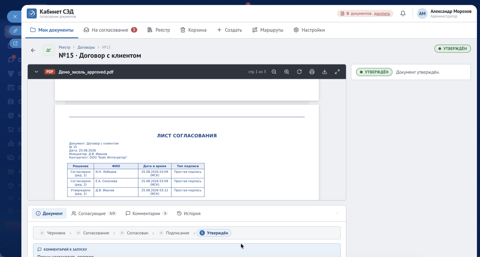Open the Комментарии tab
Screen dimensions: 480x257
coord(147,214)
